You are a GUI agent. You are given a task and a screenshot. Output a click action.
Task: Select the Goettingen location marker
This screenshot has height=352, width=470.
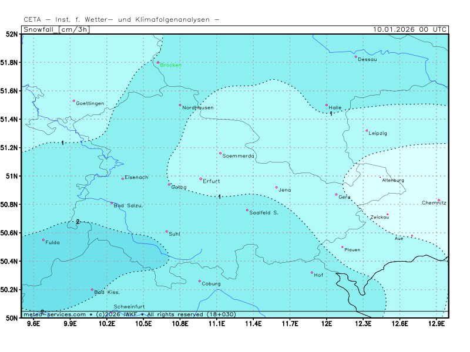click(74, 101)
